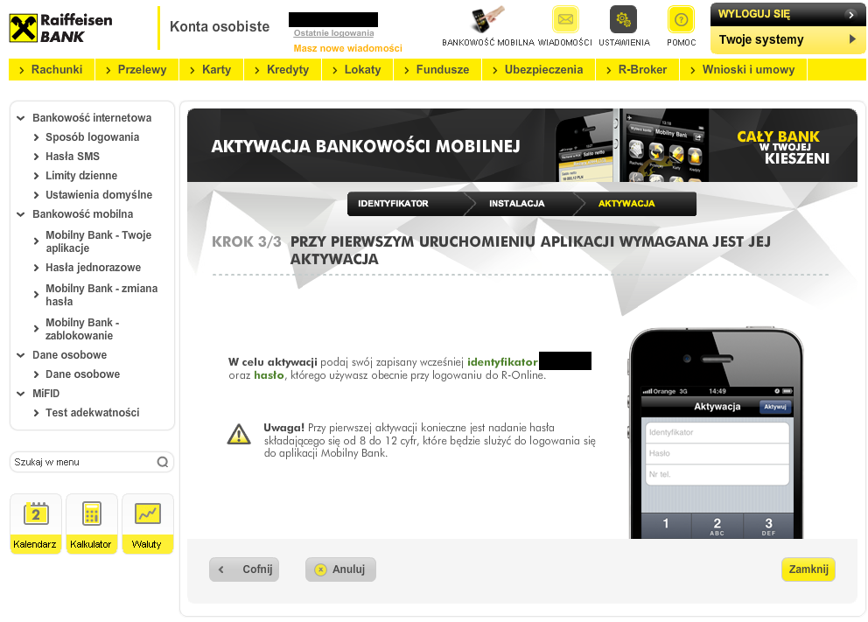This screenshot has height=622, width=868.
Task: Click the green identyfikator word
Action: click(502, 362)
